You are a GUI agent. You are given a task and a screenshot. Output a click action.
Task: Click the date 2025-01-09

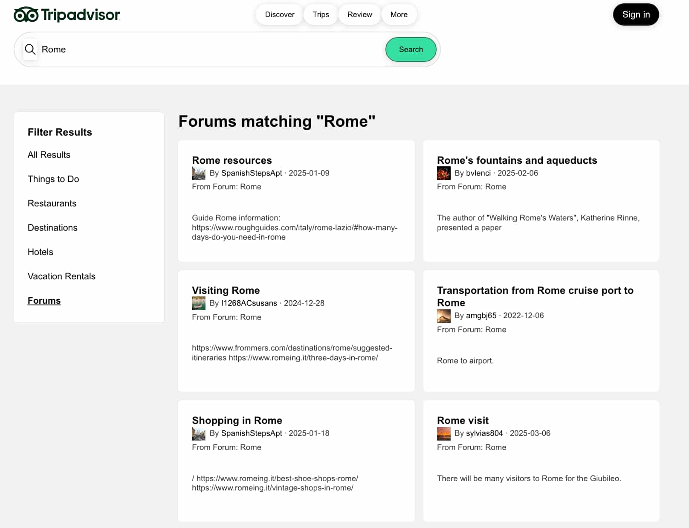click(309, 173)
